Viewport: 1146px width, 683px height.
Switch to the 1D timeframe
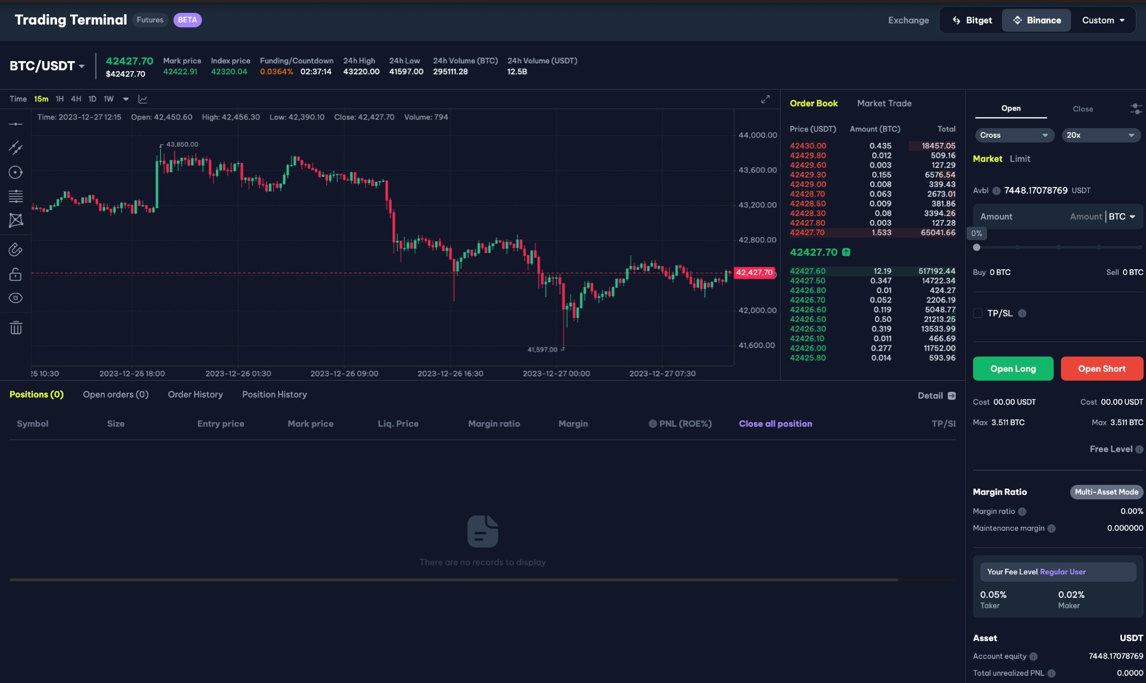point(92,99)
